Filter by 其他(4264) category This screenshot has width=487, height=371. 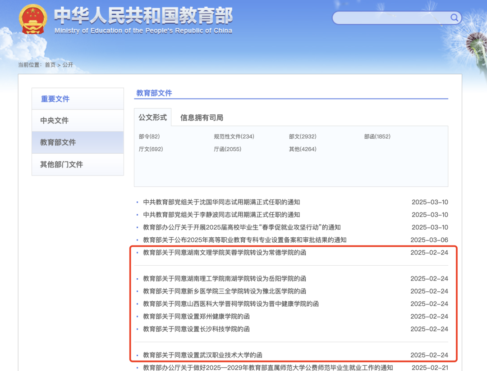point(303,149)
